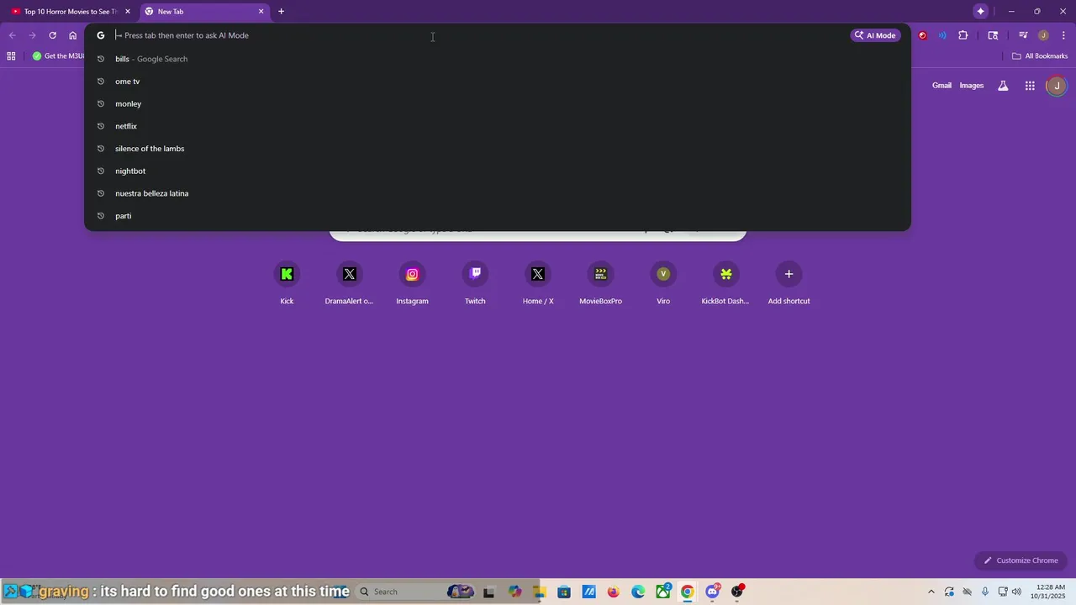Open the Gemini sparkle button in title bar
Image resolution: width=1076 pixels, height=605 pixels.
[980, 11]
